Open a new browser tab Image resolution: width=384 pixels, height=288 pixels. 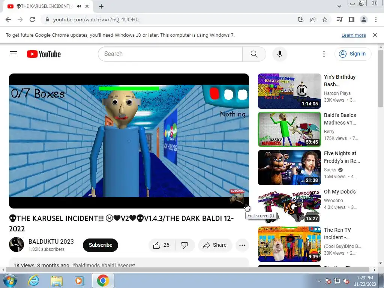tap(101, 6)
